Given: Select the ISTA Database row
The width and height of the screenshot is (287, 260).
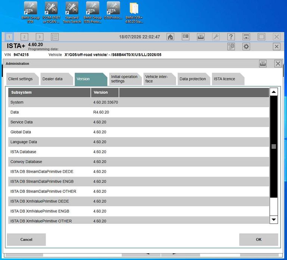Looking at the screenshot, I should point(138,152).
